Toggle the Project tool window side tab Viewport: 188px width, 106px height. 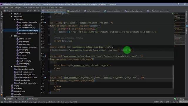tap(1, 15)
